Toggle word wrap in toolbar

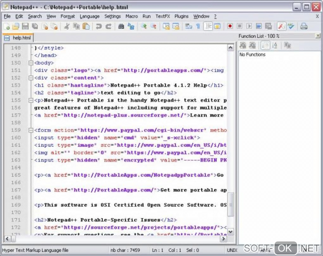188,26
